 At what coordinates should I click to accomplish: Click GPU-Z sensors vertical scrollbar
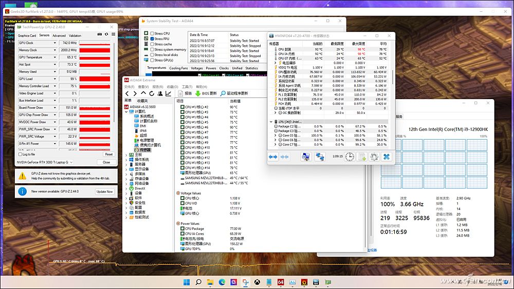point(115,82)
